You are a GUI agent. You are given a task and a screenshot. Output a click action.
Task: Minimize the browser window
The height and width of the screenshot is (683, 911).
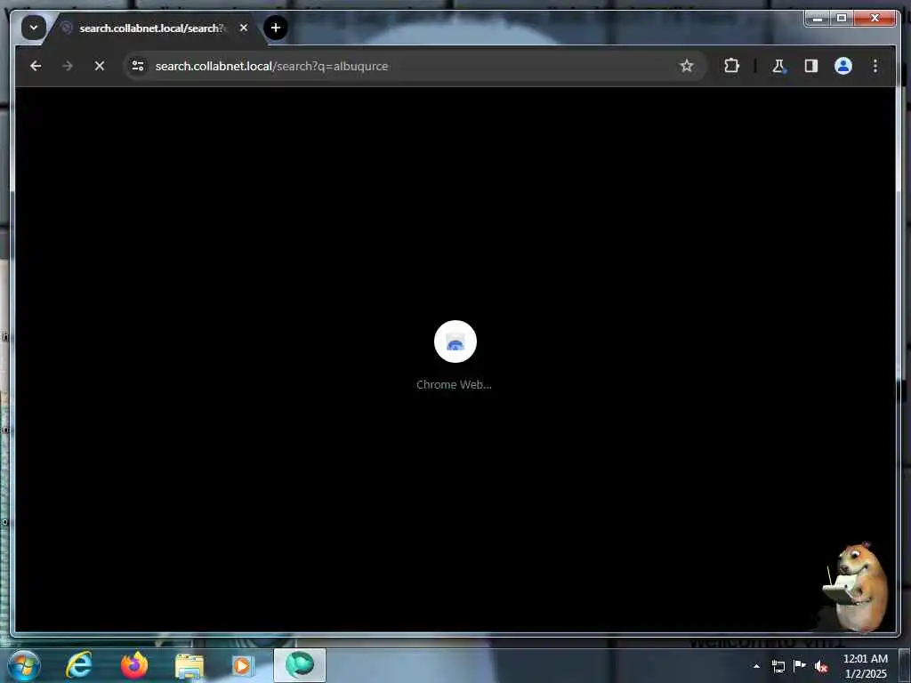[817, 19]
